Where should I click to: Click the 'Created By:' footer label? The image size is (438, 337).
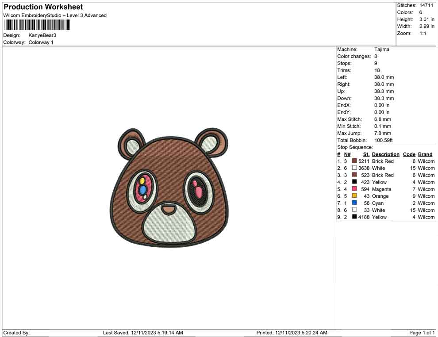(16, 333)
